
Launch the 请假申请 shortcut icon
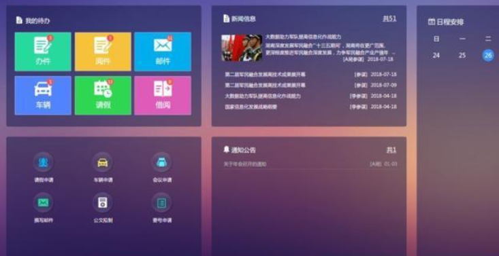click(x=44, y=162)
